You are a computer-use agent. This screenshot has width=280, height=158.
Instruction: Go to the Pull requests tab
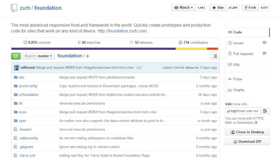[x=243, y=54]
